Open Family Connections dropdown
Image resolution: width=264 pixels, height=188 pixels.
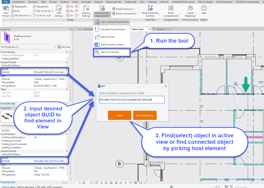[125, 13]
